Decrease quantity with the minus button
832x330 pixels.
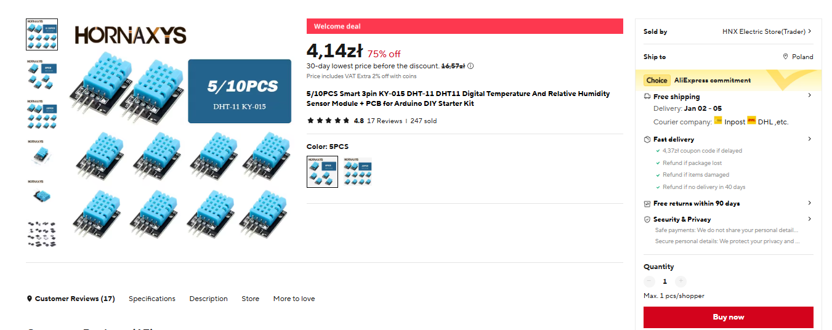coord(649,281)
